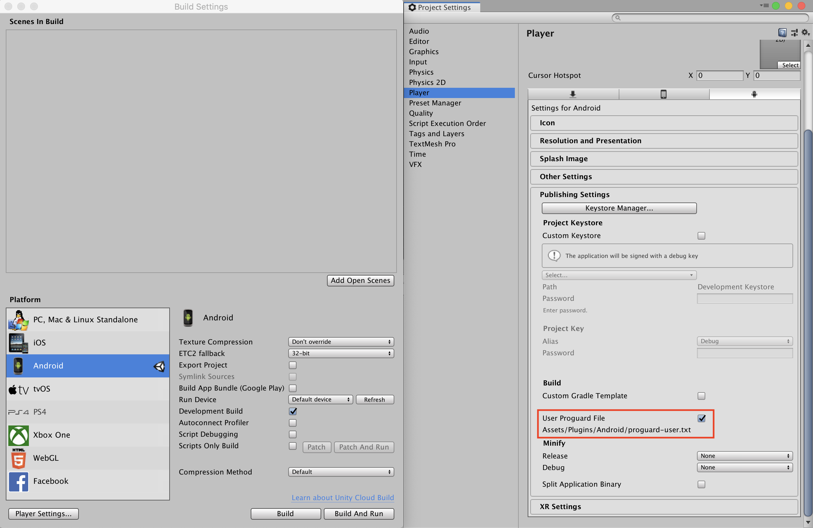This screenshot has height=528, width=813.
Task: Select the Xbox One platform icon
Action: tap(18, 435)
